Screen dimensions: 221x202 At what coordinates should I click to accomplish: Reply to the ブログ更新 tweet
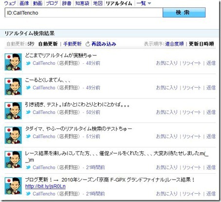pyautogui.click(x=211, y=194)
